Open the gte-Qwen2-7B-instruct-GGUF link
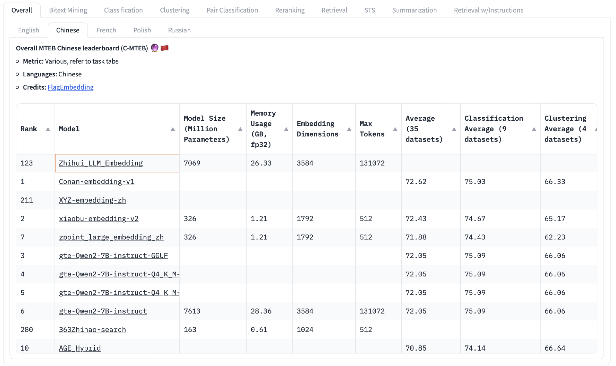This screenshot has height=366, width=616. pyautogui.click(x=113, y=256)
